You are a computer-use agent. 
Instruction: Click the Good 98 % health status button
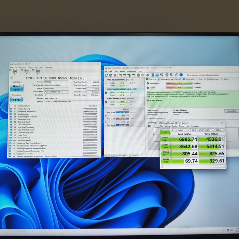coord(17,88)
